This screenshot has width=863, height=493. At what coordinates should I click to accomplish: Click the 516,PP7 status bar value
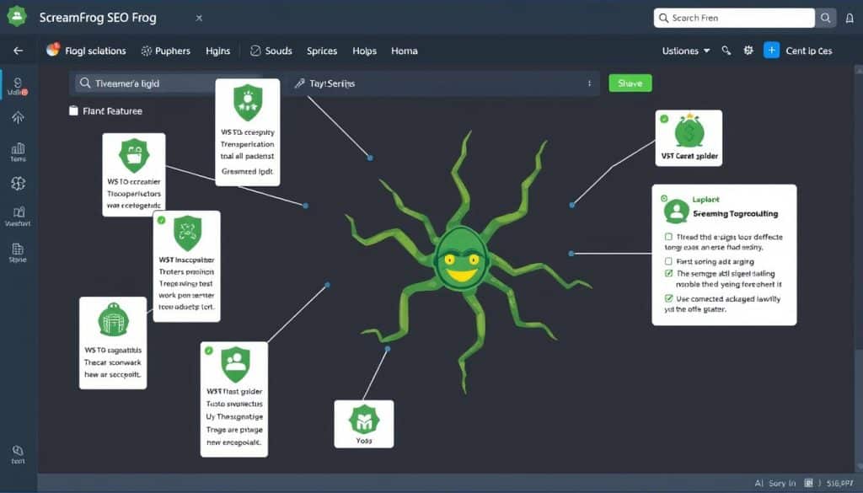coord(840,483)
